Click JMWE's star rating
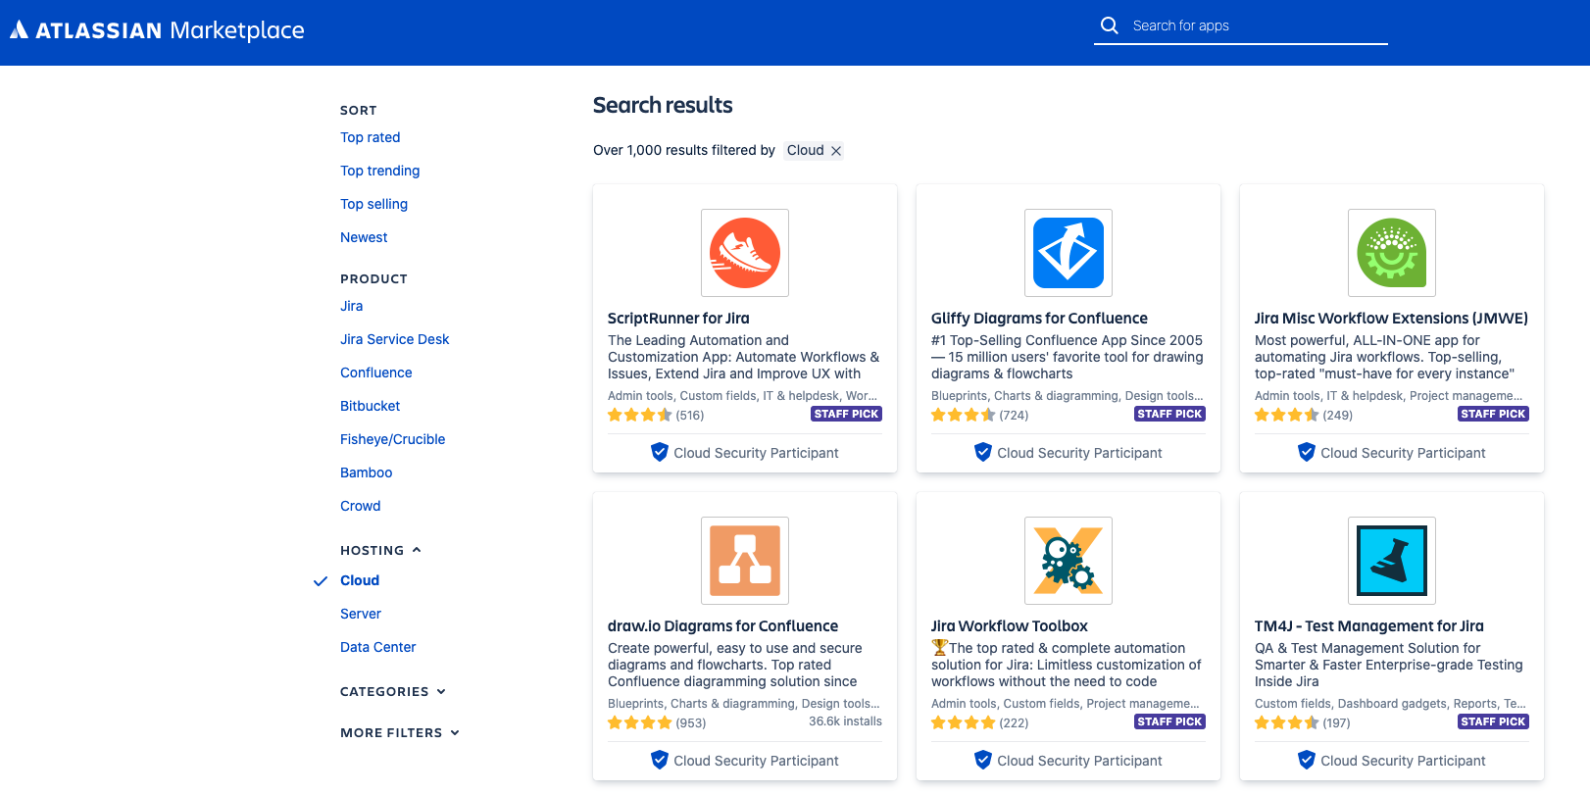The height and width of the screenshot is (795, 1590). (1287, 415)
